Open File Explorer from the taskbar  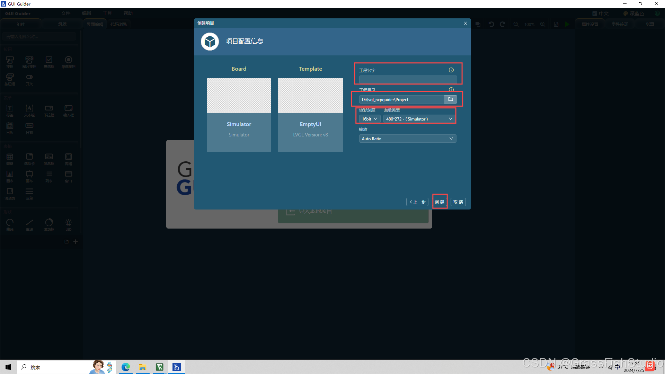(142, 367)
